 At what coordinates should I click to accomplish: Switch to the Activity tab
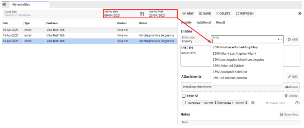186,23
